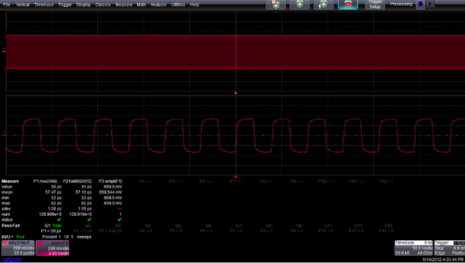Click the Processing play arrow icon
The height and width of the screenshot is (263, 465).
[x=430, y=4]
